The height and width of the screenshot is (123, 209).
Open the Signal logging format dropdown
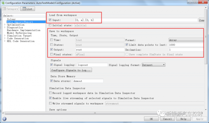(x=153, y=65)
